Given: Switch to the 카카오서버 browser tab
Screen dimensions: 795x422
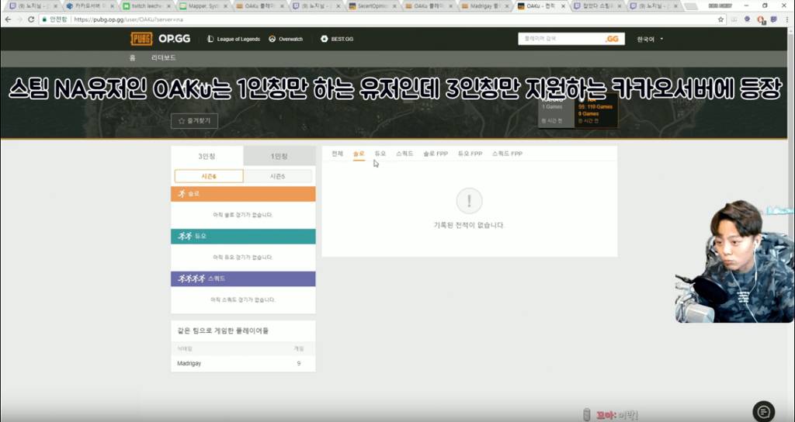Looking at the screenshot, I should (90, 6).
